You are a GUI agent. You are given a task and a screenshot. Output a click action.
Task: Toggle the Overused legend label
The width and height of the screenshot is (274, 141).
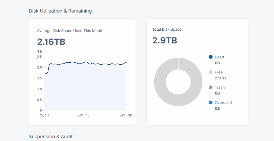point(223,103)
